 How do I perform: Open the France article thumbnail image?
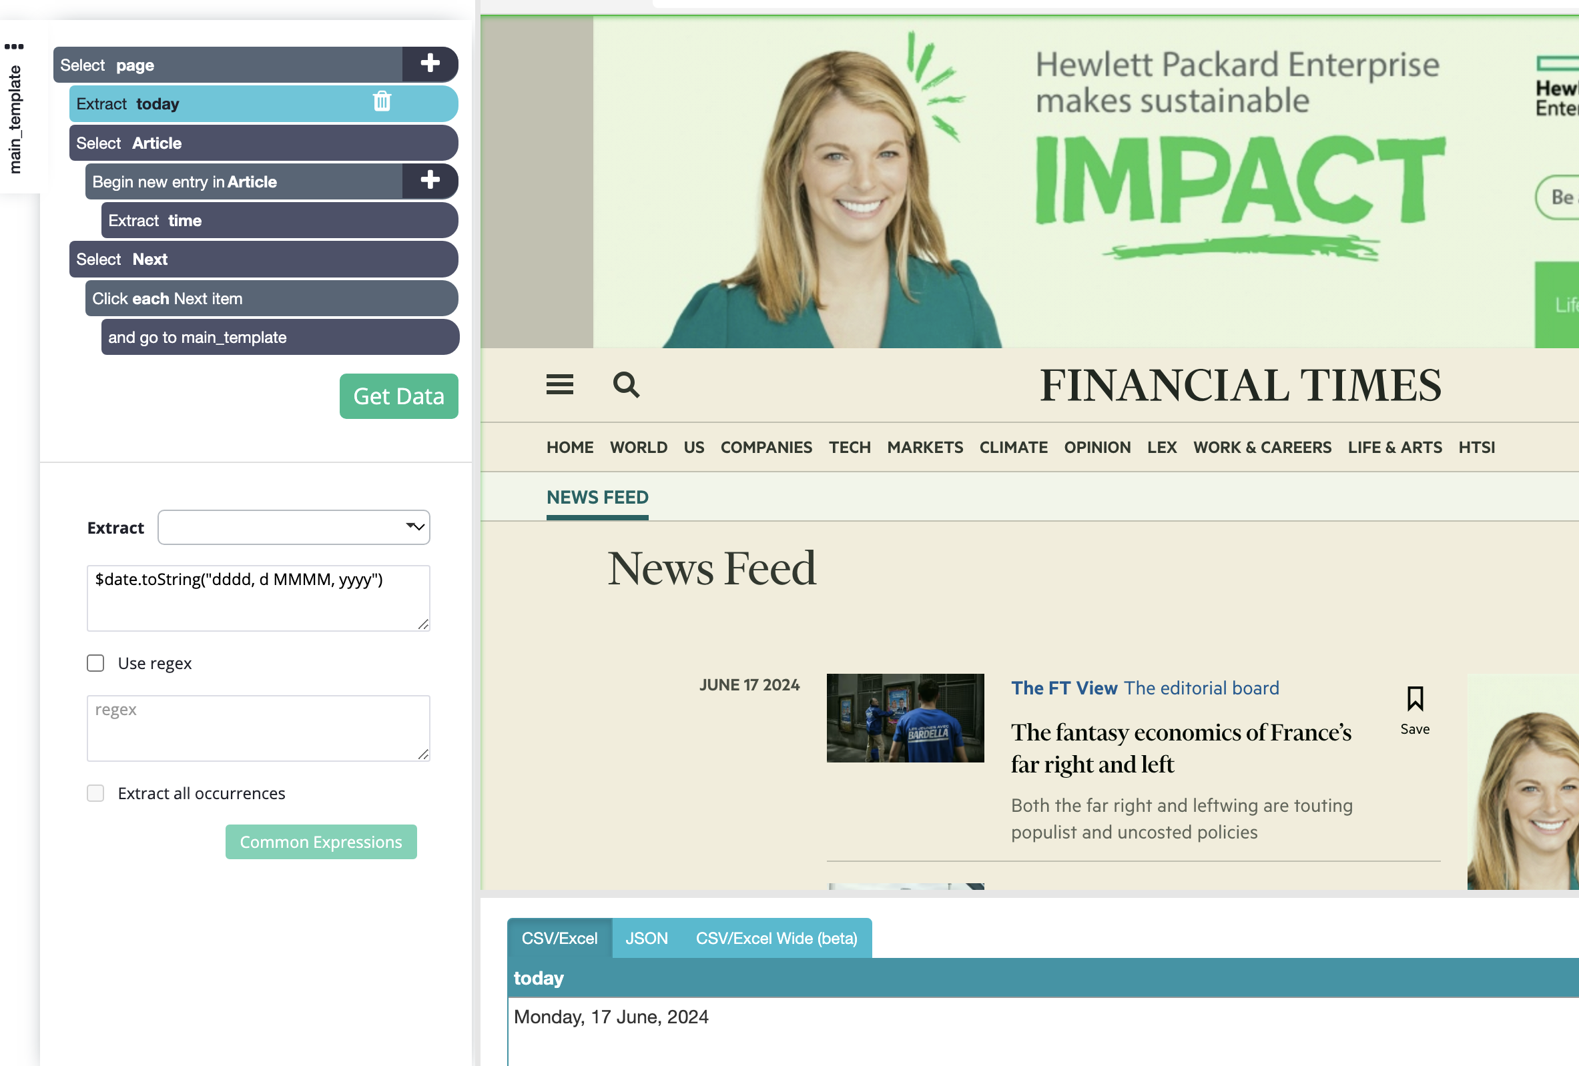tap(904, 718)
